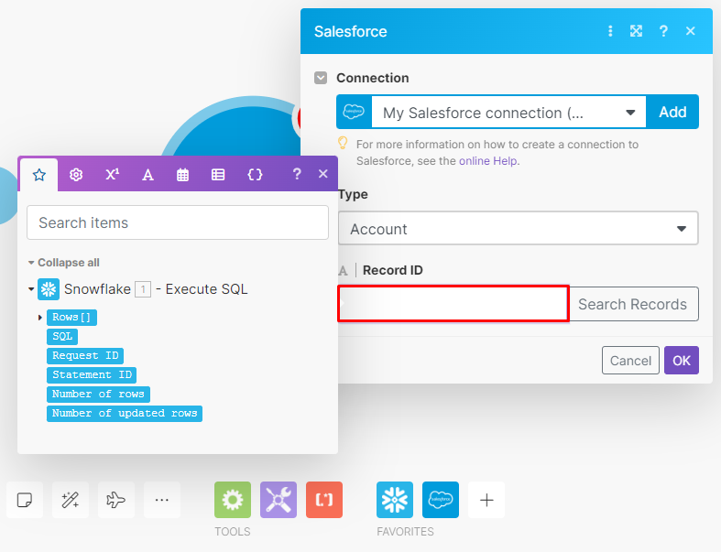Open help for the Salesforce module
This screenshot has width=721, height=552.
click(x=663, y=31)
